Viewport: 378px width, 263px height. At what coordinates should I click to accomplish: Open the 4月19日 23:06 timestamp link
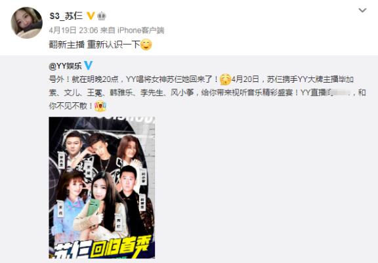click(x=73, y=30)
